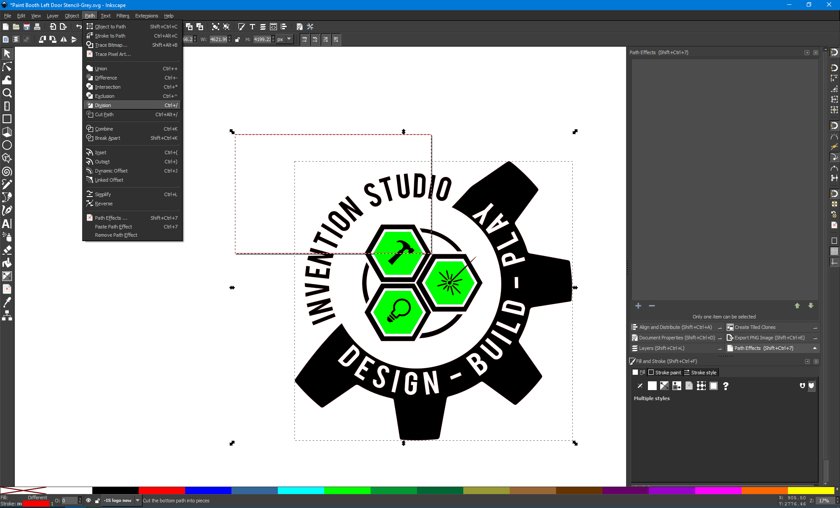Select no paint X option

(x=640, y=386)
